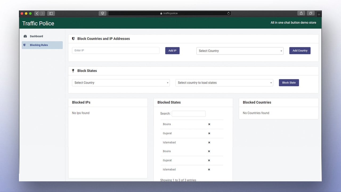Toggle the Safari sidebar icon
Viewport: 341px width, 192px height.
tap(51, 13)
